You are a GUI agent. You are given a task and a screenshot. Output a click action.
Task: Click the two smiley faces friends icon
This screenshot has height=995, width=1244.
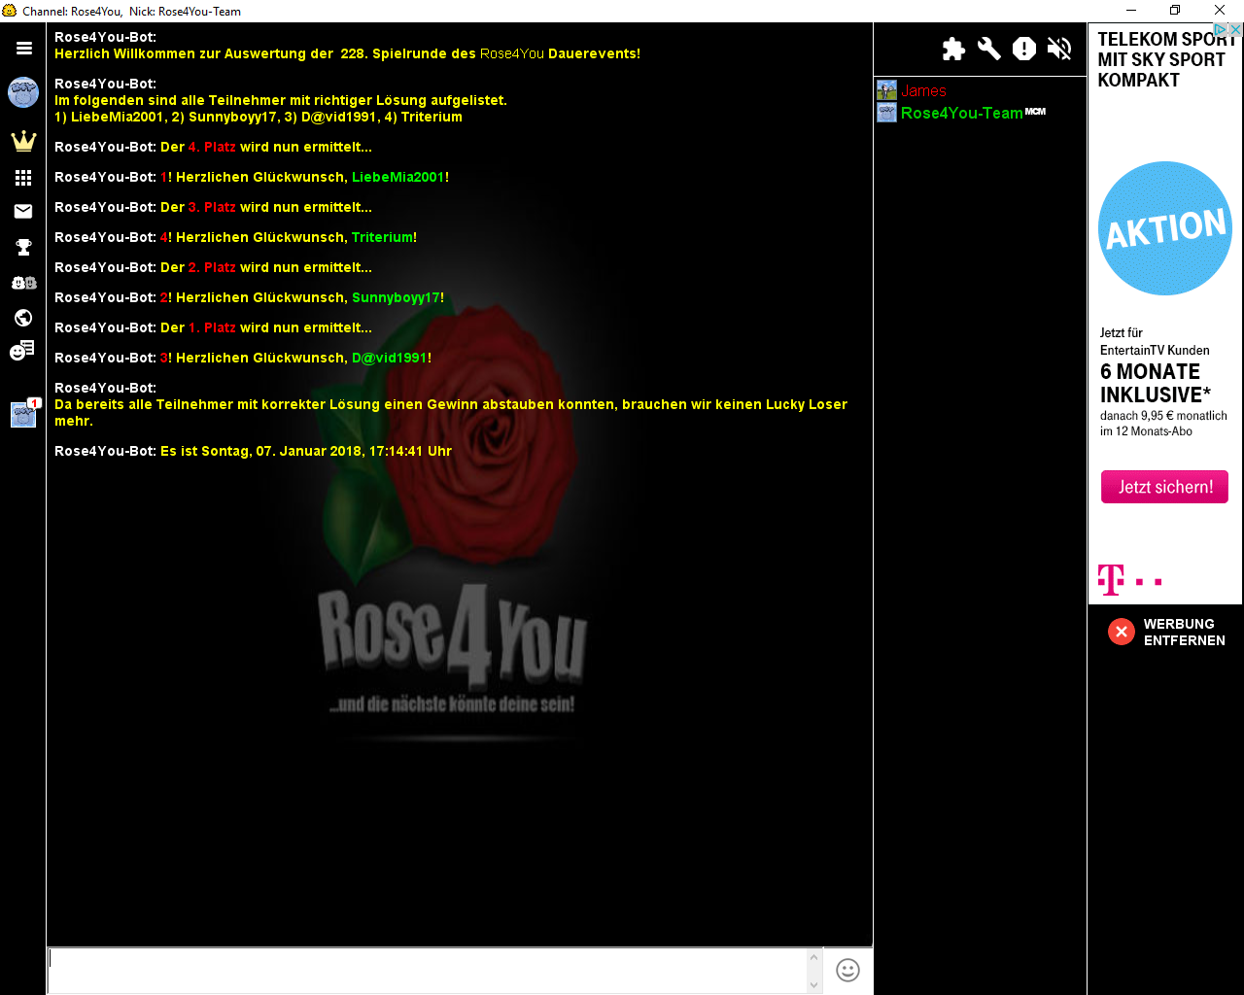pyautogui.click(x=23, y=283)
